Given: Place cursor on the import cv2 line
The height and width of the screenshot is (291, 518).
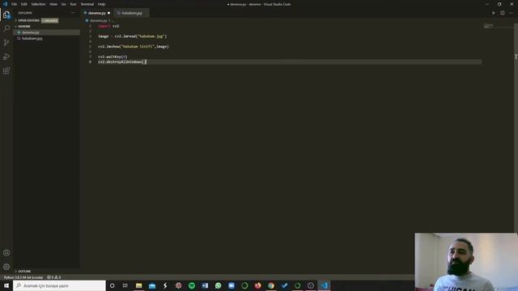Looking at the screenshot, I should pyautogui.click(x=108, y=26).
